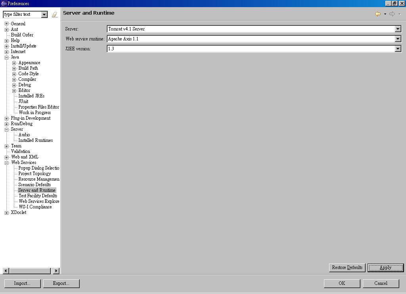Expand the Ant tree node
Viewport: 406px width, 294px height.
point(6,29)
